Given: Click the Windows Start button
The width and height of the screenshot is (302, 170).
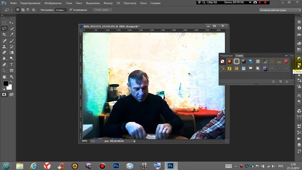Looking at the screenshot, I should 6,166.
